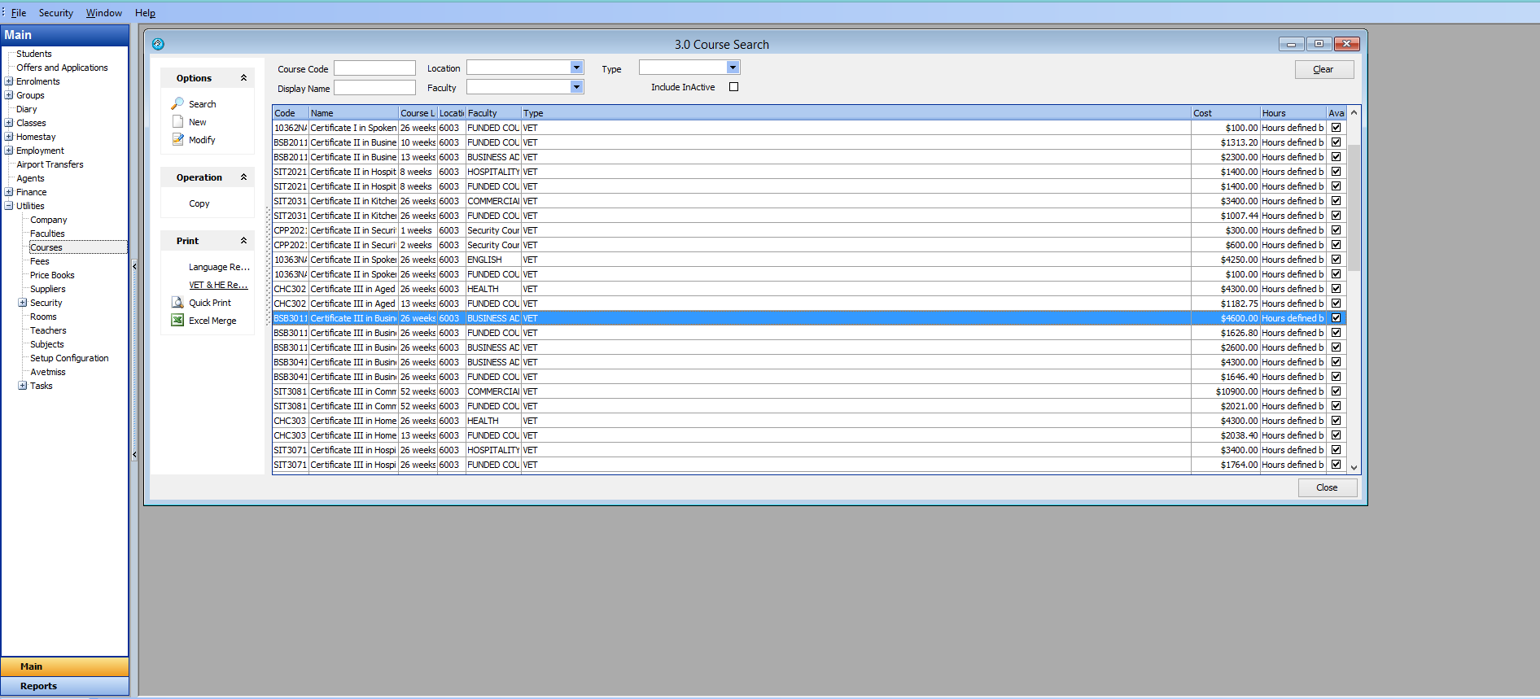The width and height of the screenshot is (1540, 699).
Task: Uncheck availability box for the first Certificate I row
Action: [x=1336, y=128]
